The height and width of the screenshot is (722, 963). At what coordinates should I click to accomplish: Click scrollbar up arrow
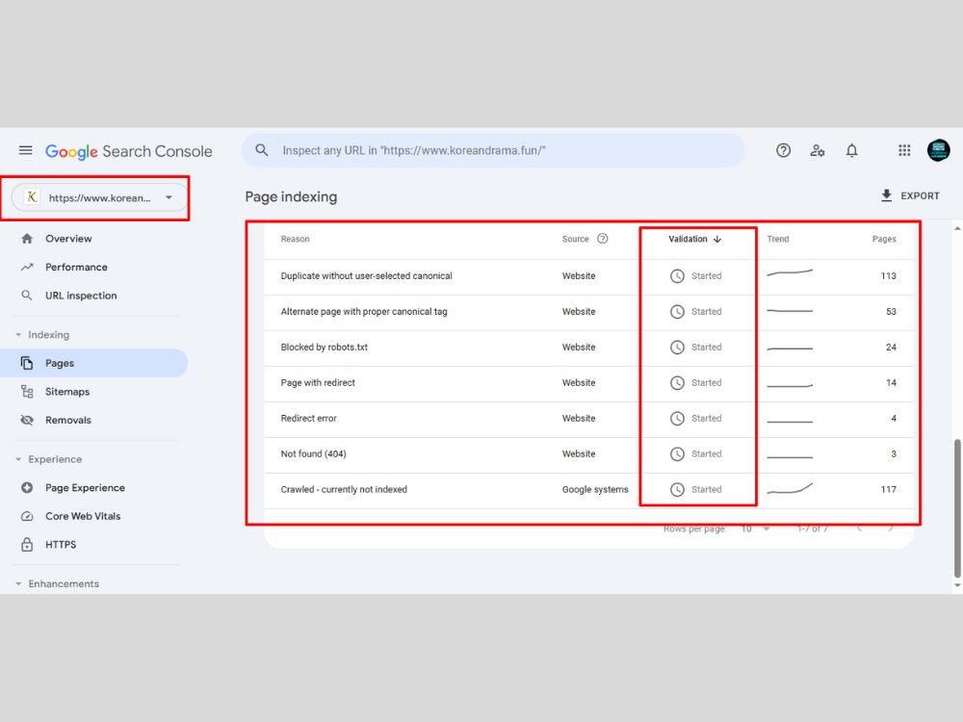[x=957, y=228]
